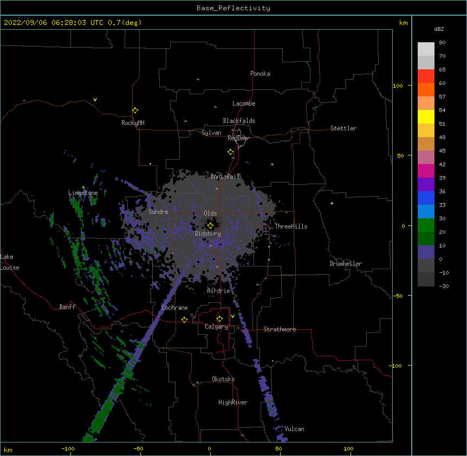Viewport: 467px width, 456px height.
Task: Click the timestamp 2022/09/06 06:28:03 UTC
Action: [54, 23]
